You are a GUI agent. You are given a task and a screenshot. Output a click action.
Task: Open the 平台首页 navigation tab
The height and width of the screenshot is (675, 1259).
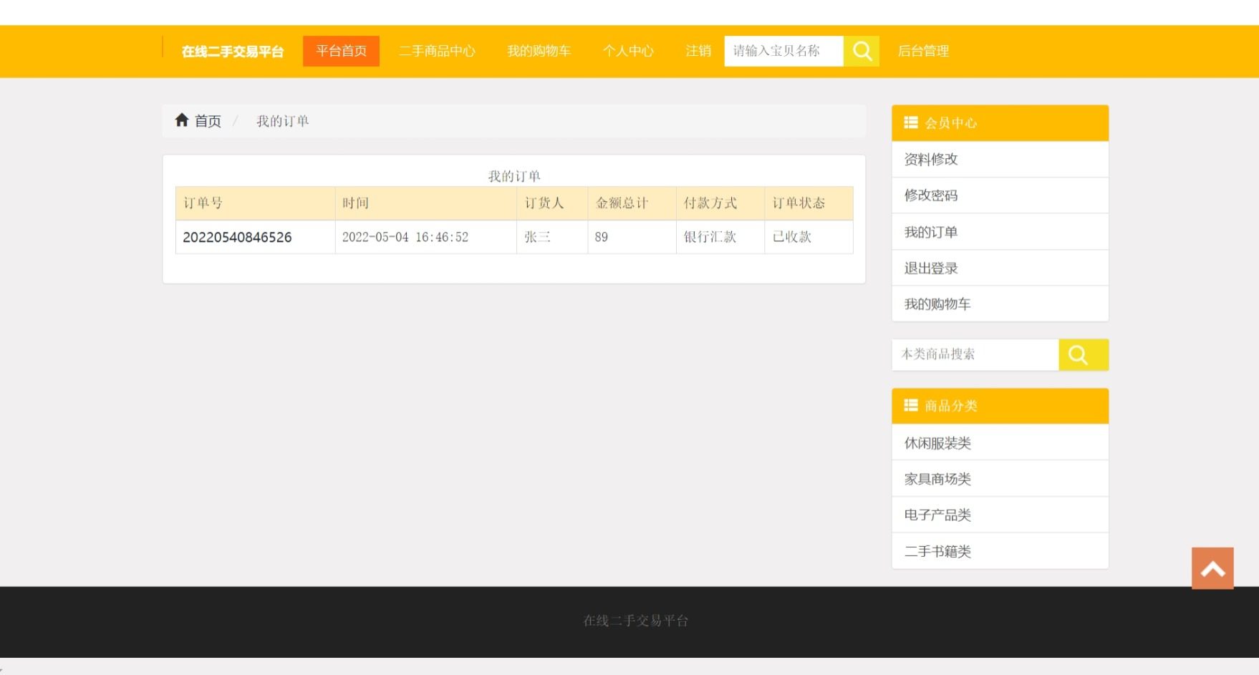tap(341, 51)
